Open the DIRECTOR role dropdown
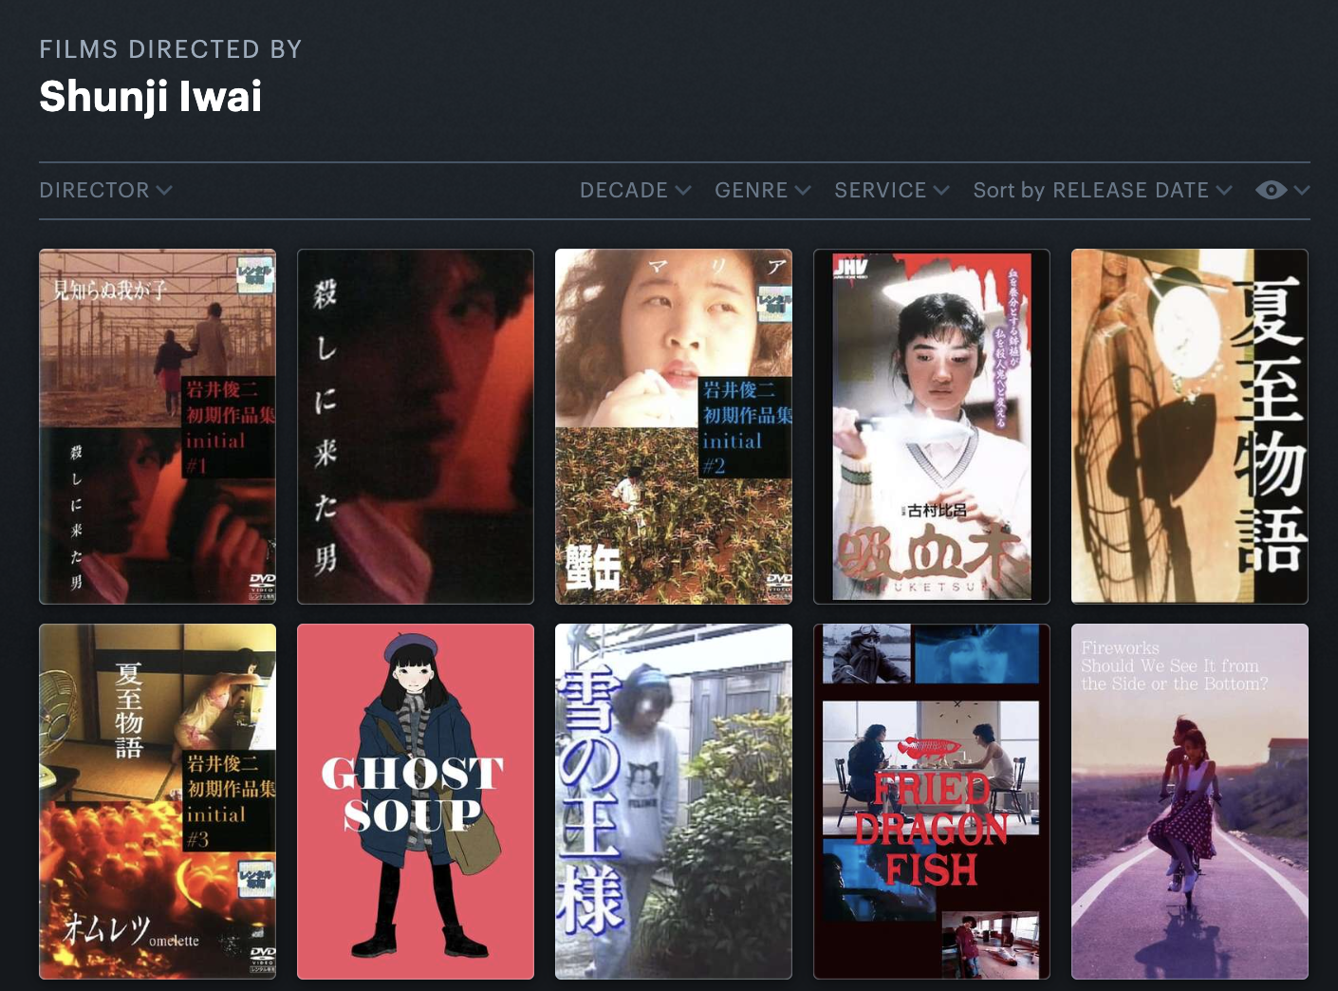 (x=105, y=190)
